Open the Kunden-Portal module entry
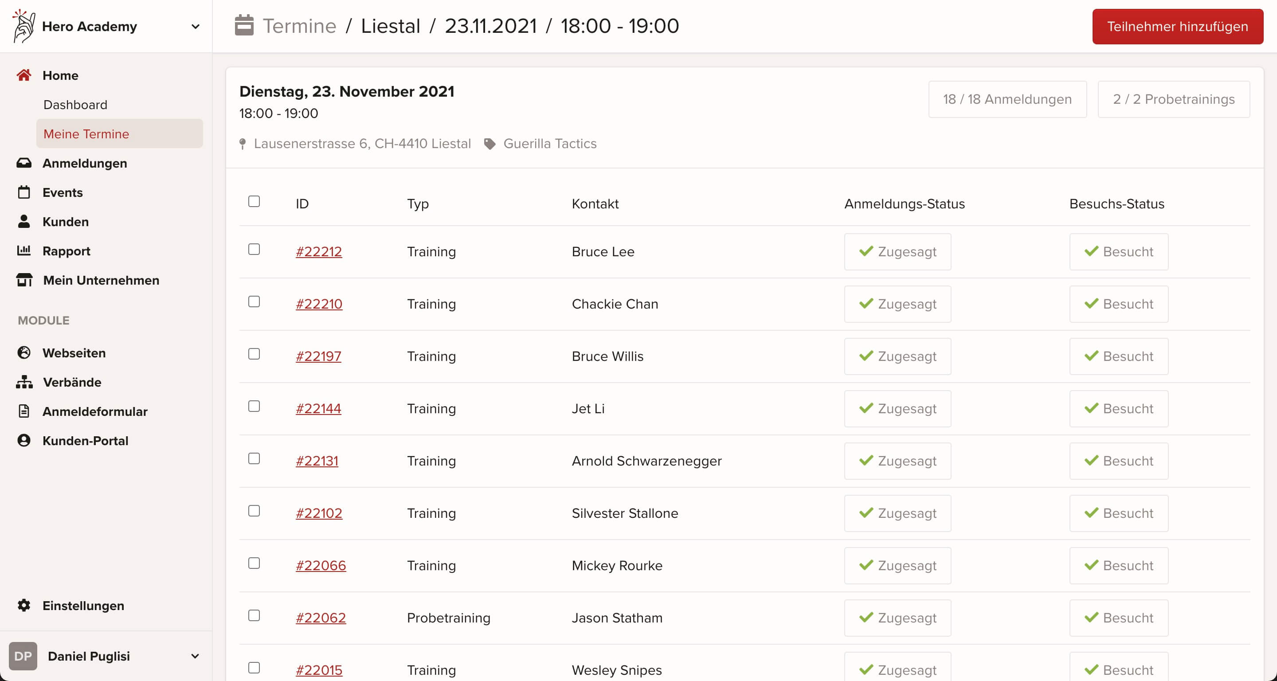 click(85, 441)
